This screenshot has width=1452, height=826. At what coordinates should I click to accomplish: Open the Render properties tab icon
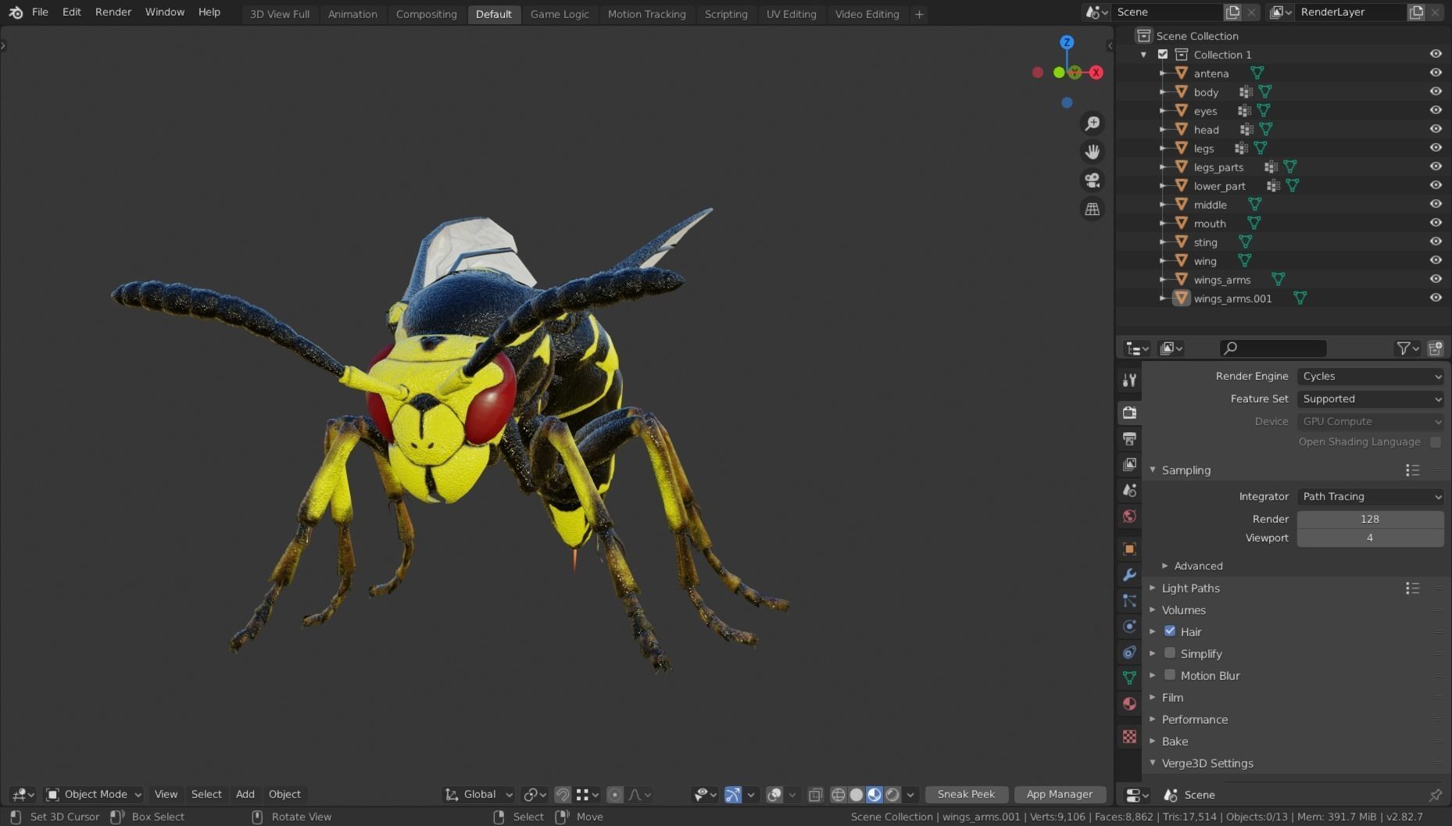1129,413
